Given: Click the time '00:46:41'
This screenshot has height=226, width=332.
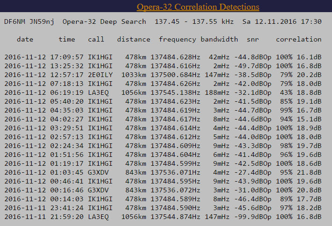Looking at the screenshot, I should coord(67,181).
